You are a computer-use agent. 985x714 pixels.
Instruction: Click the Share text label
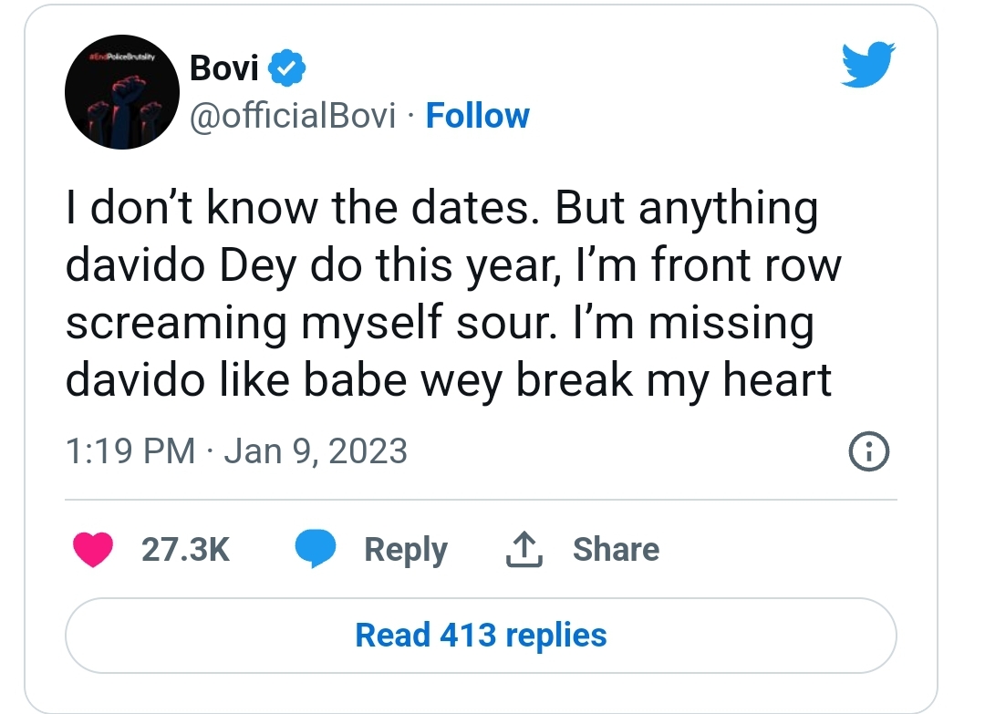tap(617, 550)
